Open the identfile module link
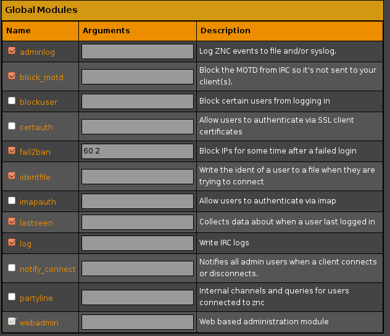 pyautogui.click(x=35, y=177)
